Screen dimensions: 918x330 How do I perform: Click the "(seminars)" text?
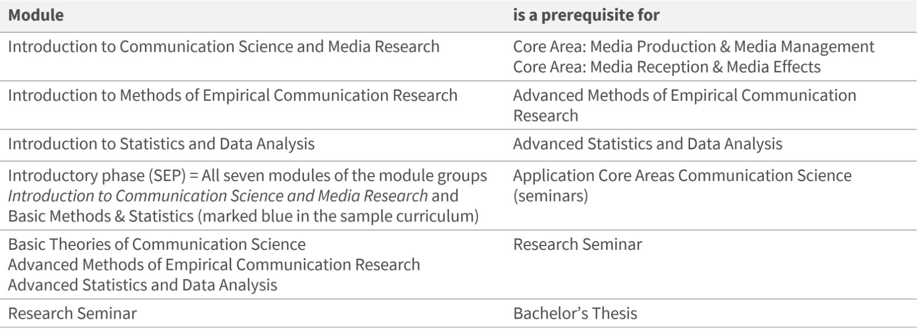[x=550, y=196]
